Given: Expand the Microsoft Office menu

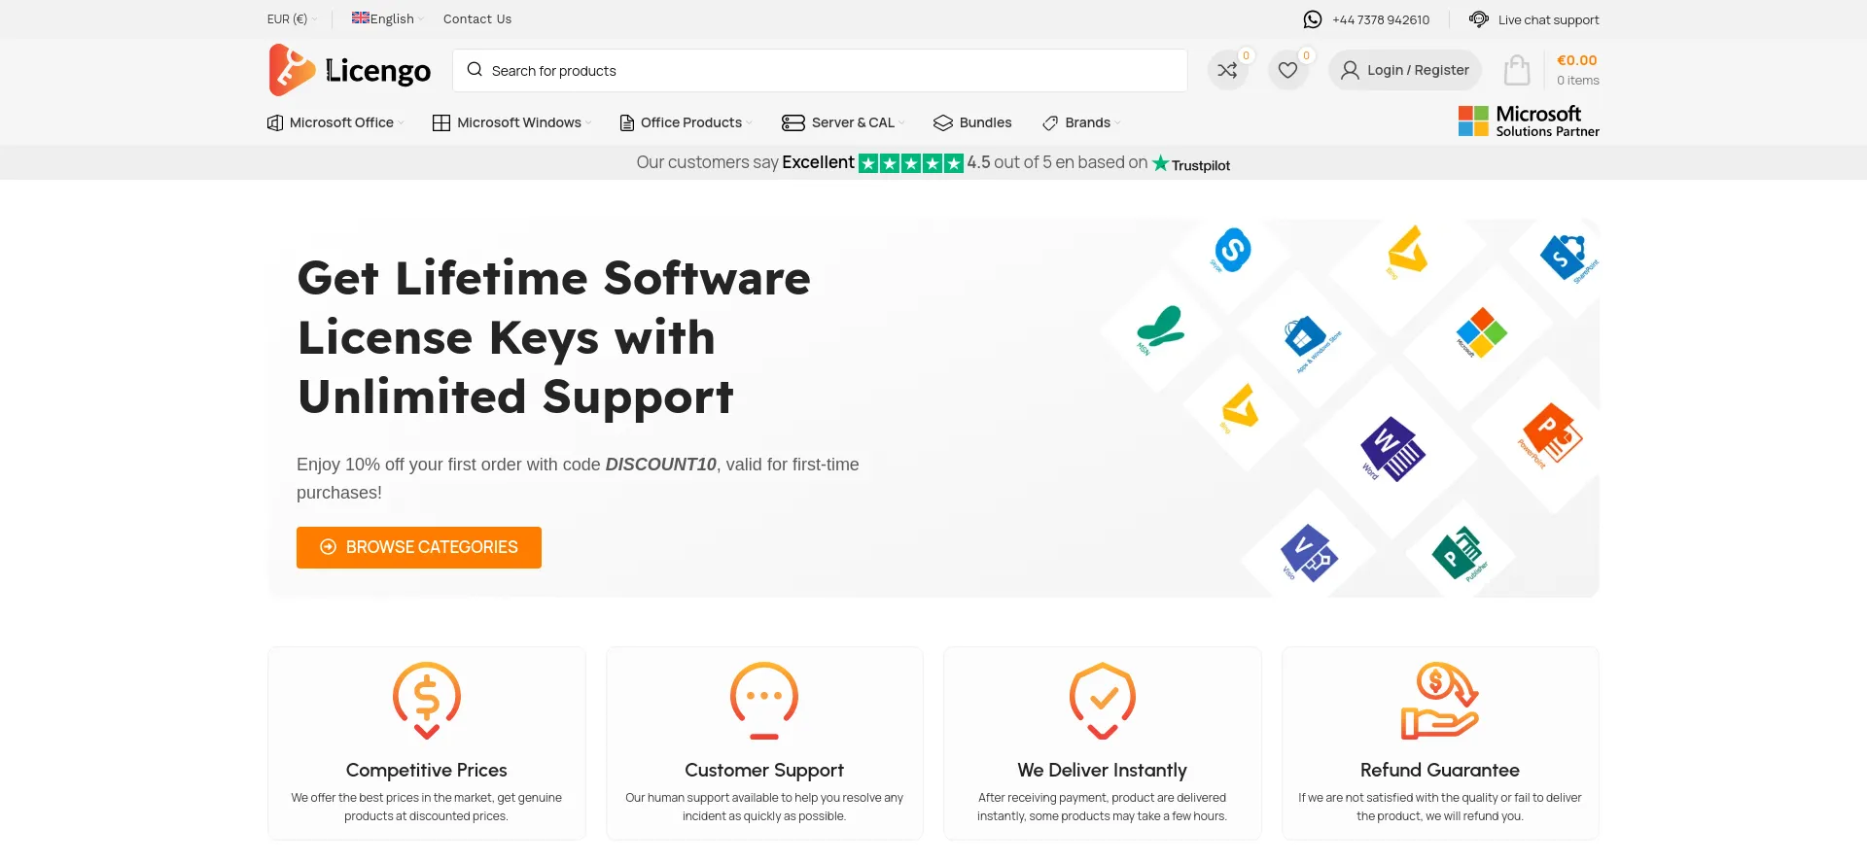Looking at the screenshot, I should tap(335, 122).
